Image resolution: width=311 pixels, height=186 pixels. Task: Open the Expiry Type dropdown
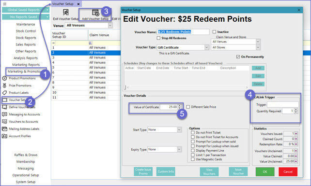coord(179,149)
